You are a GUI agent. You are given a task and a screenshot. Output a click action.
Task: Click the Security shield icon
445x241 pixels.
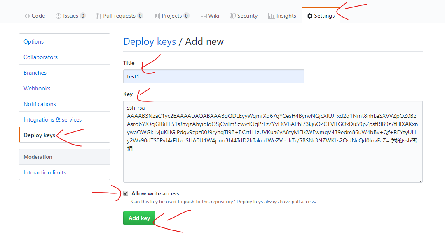pyautogui.click(x=232, y=16)
